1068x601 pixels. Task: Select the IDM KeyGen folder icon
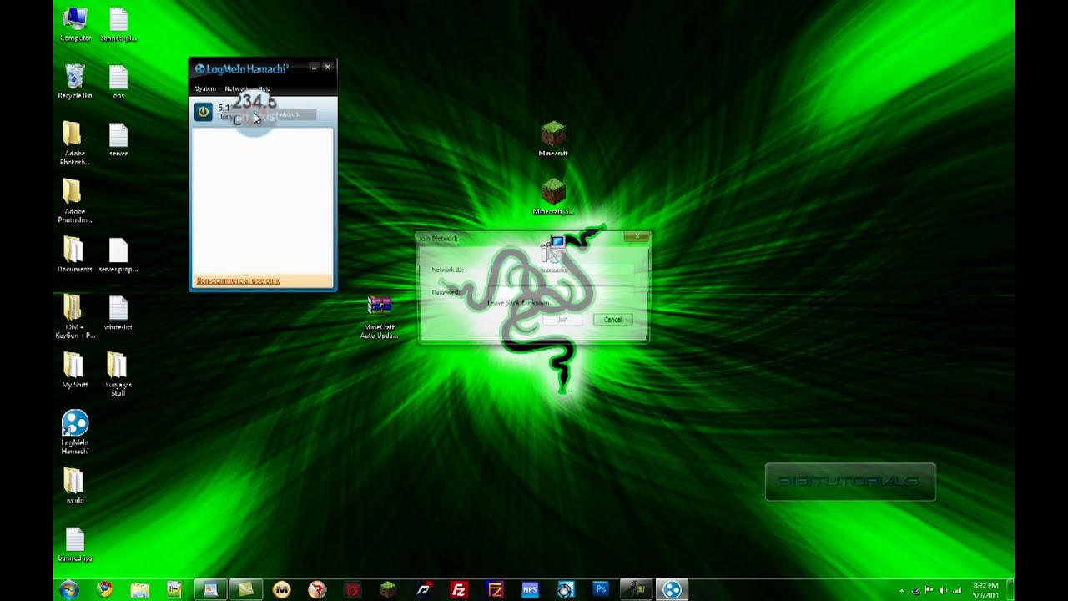click(74, 317)
